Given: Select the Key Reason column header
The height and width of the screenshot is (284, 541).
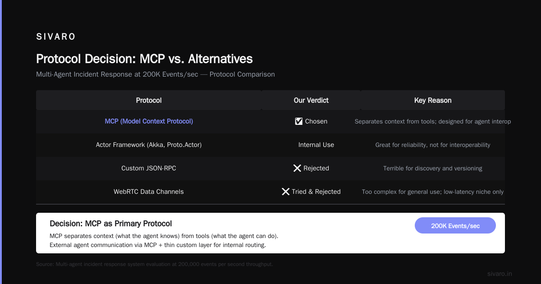Looking at the screenshot, I should (x=433, y=100).
